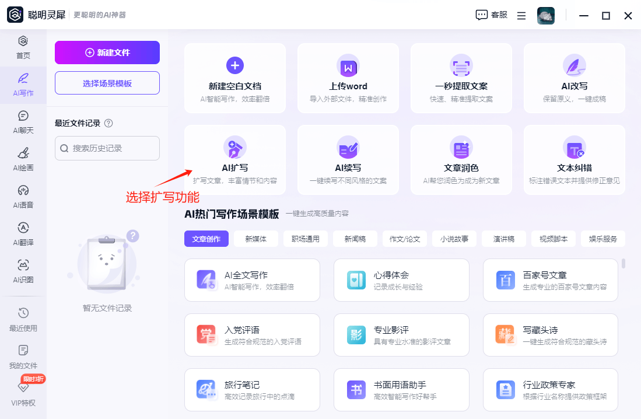Open the 文本纠错 card
The height and width of the screenshot is (419, 641).
[575, 160]
